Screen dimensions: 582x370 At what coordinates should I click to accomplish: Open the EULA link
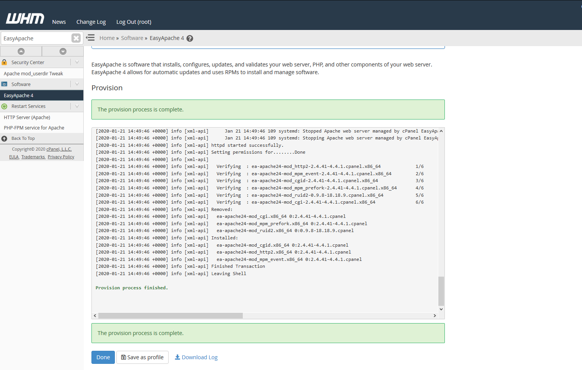click(x=14, y=157)
